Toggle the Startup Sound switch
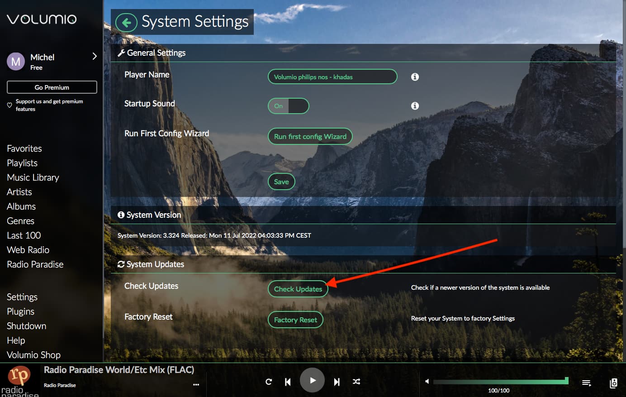 (x=289, y=106)
